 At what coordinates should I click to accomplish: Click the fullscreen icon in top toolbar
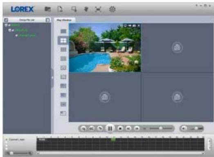(98, 9)
